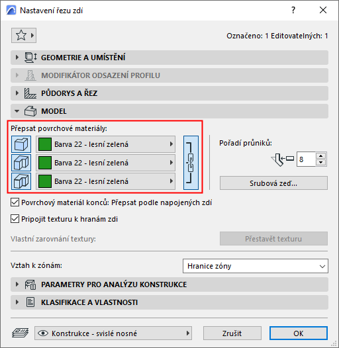Toggle the second surface override icon
Screen dimensions: 339x348
21,163
